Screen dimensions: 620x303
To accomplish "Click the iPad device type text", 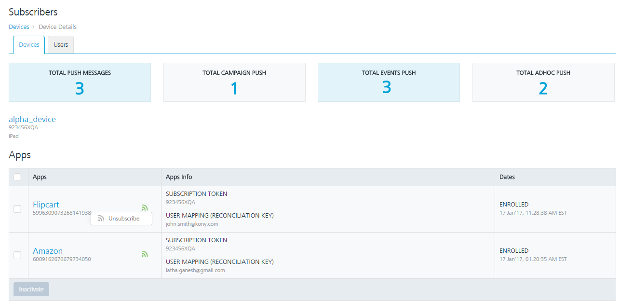I will click(13, 136).
